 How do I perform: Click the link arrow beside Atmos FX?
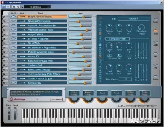pos(23,56)
